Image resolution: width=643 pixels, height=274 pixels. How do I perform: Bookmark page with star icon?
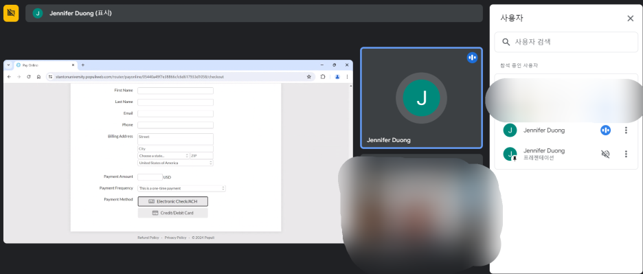[x=308, y=77]
